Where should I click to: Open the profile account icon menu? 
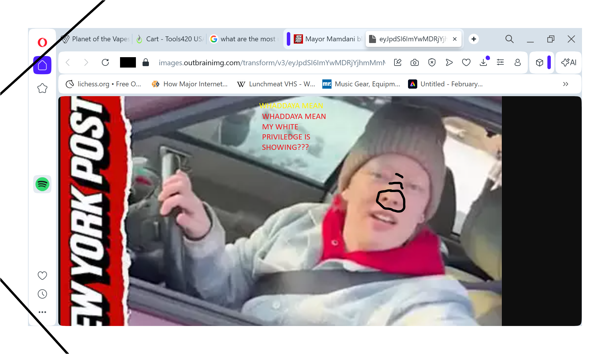pyautogui.click(x=517, y=62)
